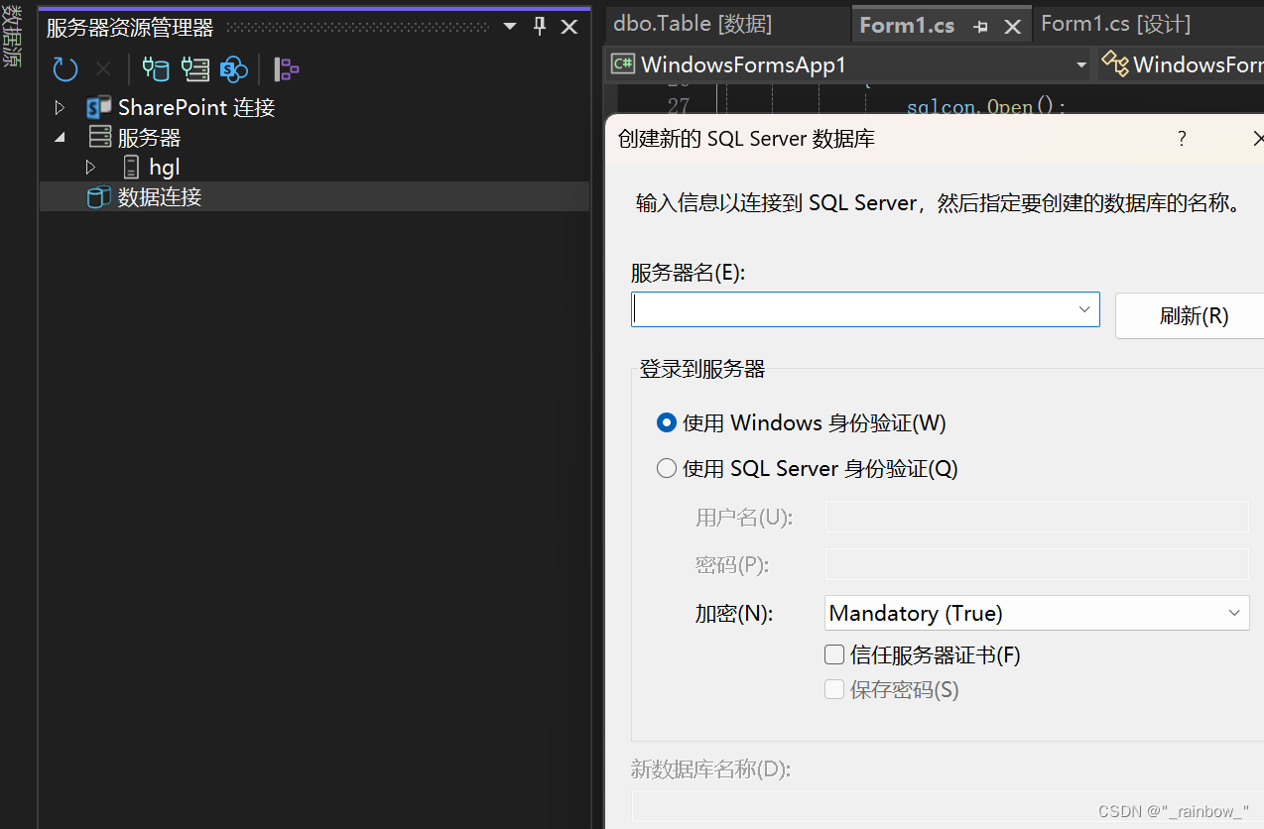Collapse the 服务器 tree node
The image size is (1264, 829).
tap(61, 137)
